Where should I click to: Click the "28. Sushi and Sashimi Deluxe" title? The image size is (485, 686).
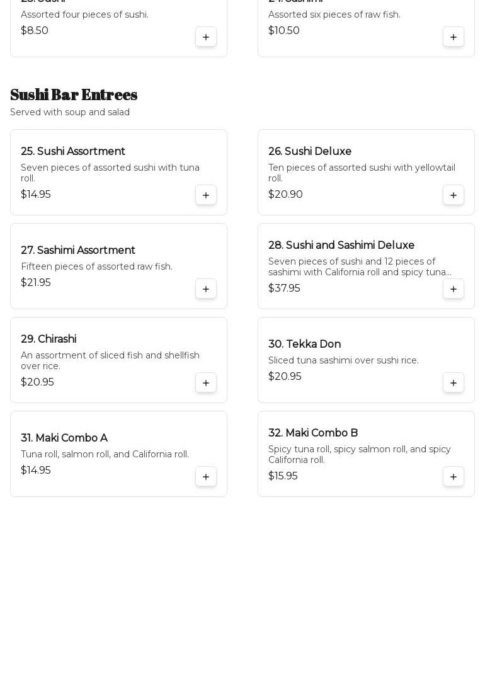(x=341, y=246)
